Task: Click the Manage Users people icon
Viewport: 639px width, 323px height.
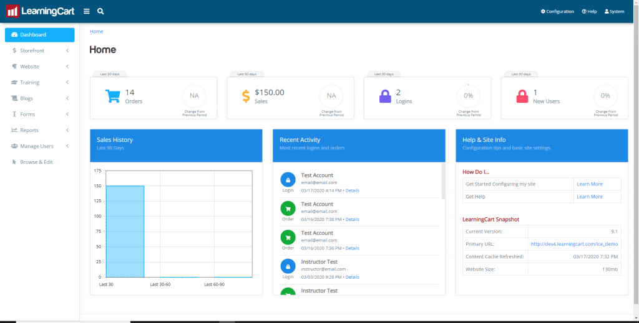Action: pos(14,146)
